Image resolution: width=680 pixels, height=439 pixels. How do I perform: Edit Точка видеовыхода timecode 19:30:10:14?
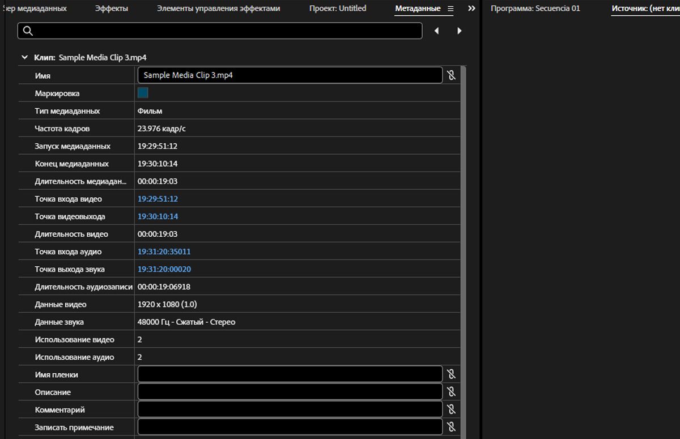click(x=158, y=216)
